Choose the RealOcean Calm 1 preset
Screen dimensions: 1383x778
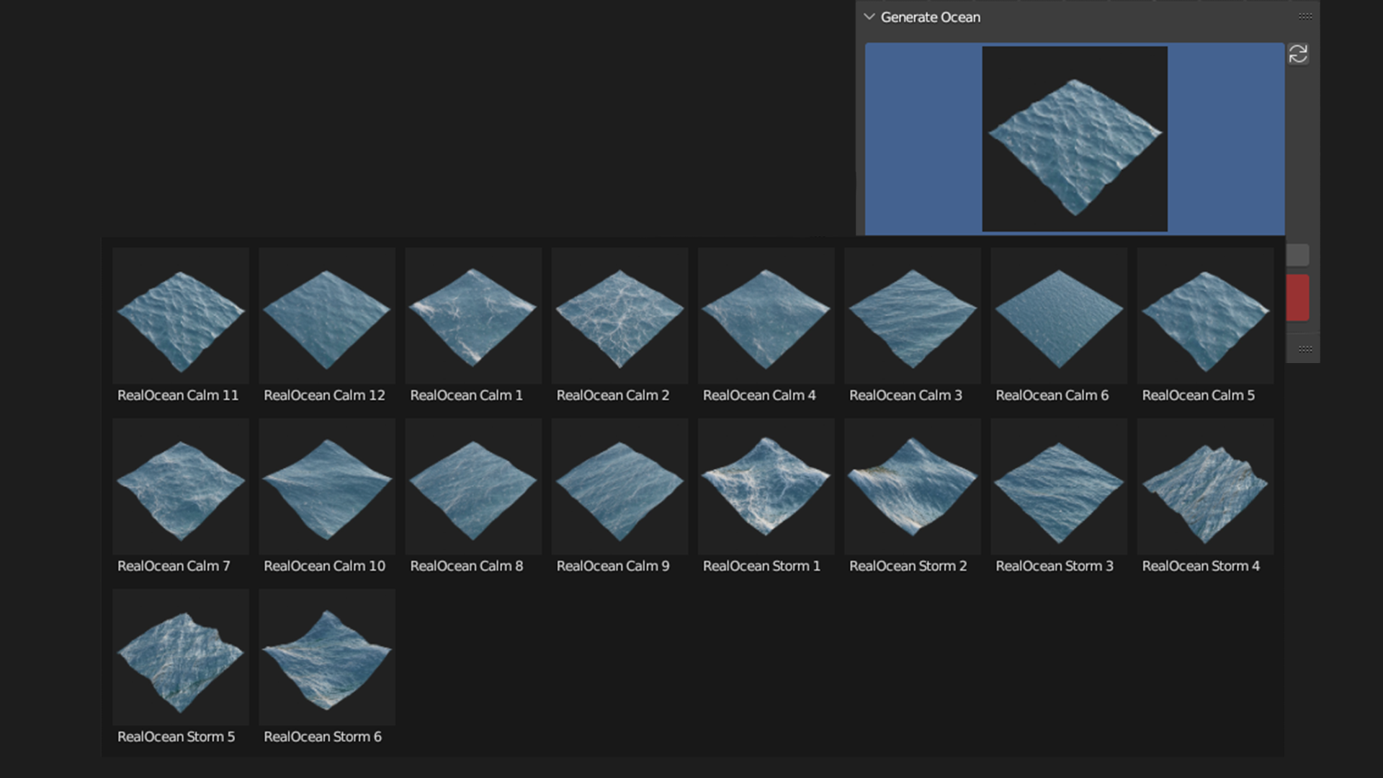[x=473, y=316]
